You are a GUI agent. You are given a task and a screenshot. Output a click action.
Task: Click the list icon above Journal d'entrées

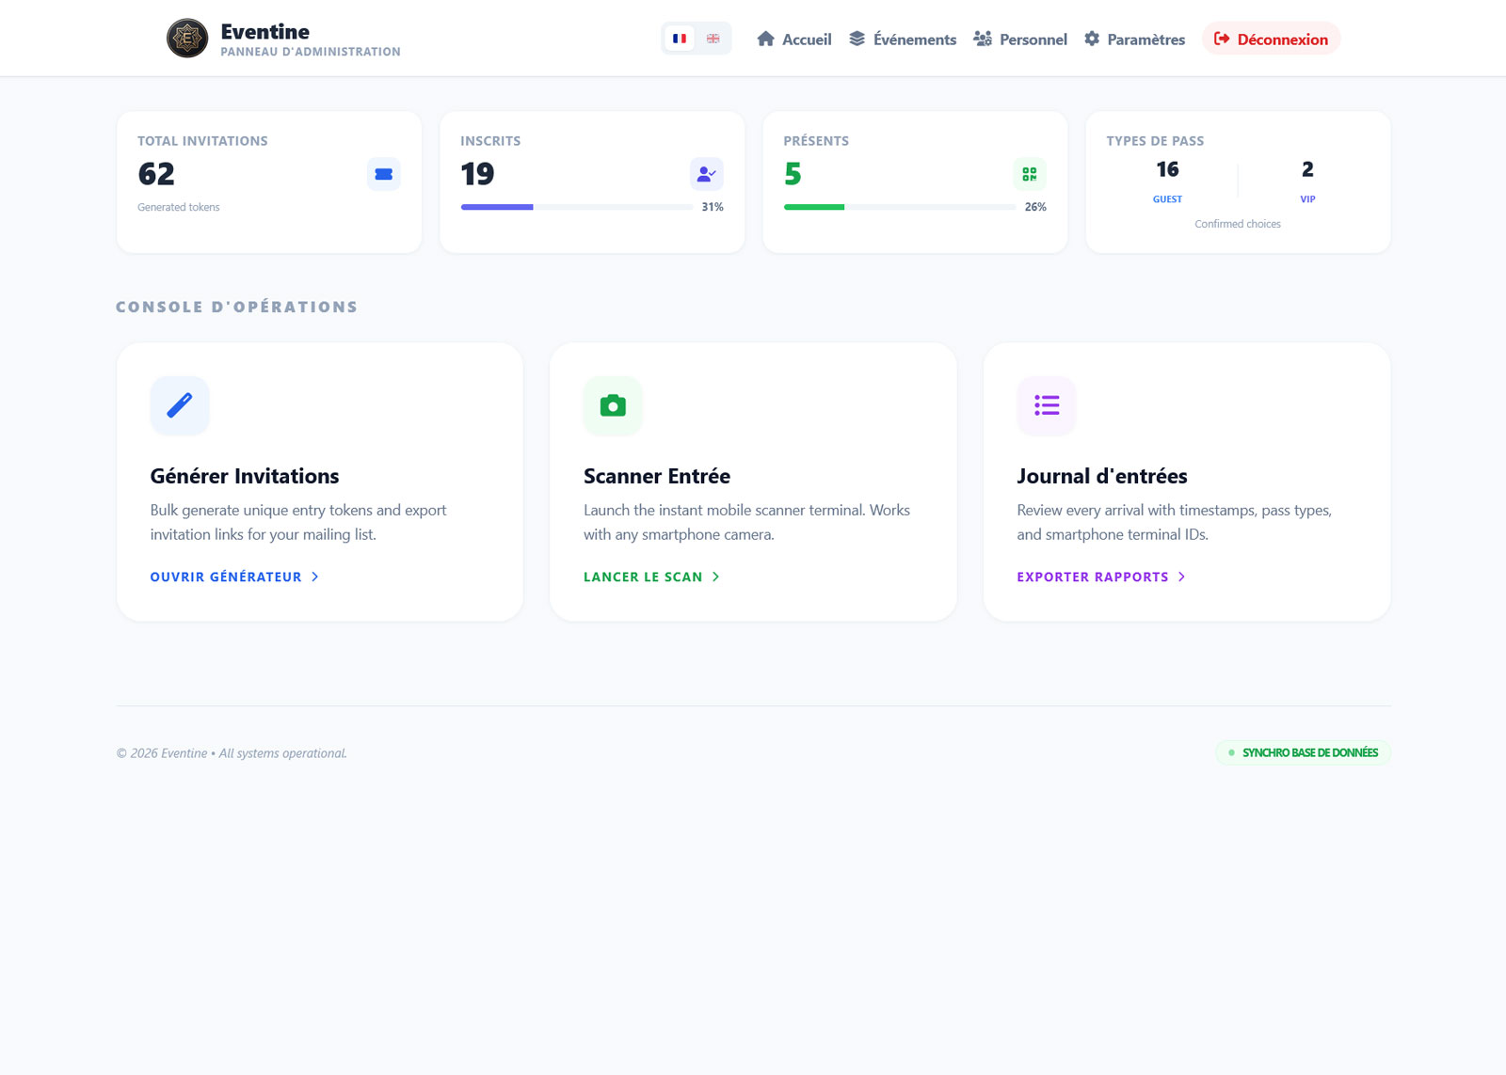point(1047,405)
